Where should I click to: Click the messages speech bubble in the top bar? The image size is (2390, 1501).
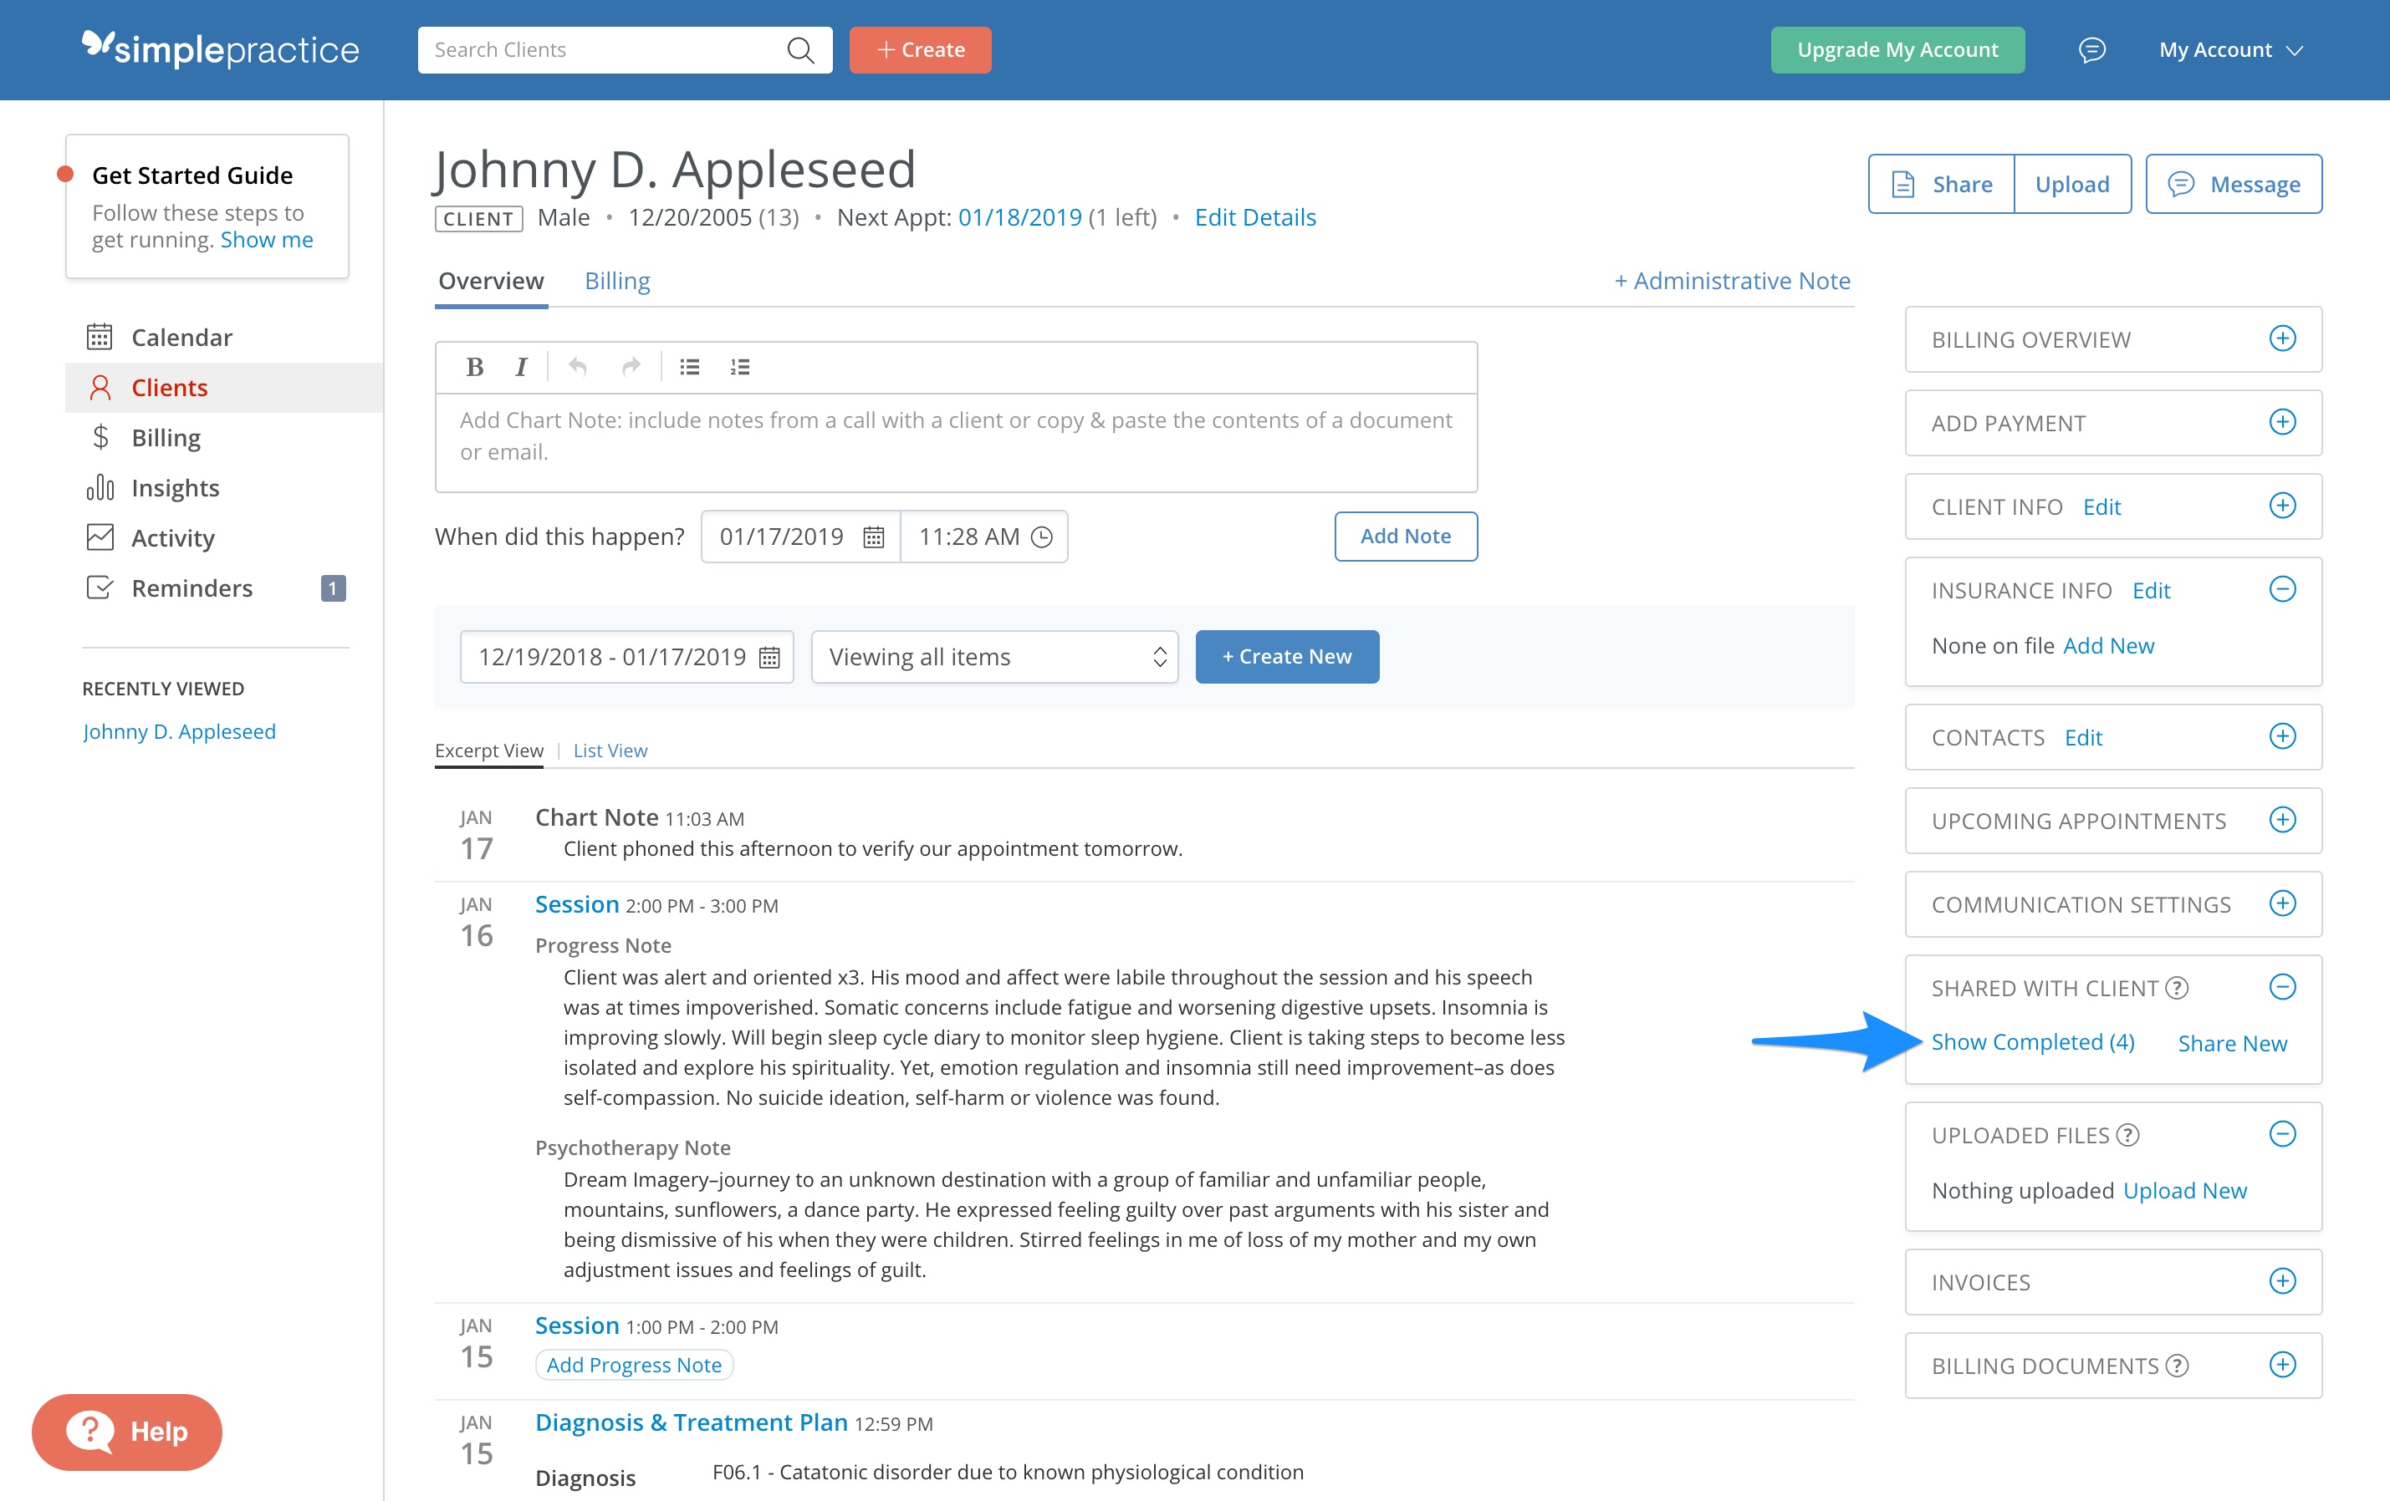tap(2092, 49)
